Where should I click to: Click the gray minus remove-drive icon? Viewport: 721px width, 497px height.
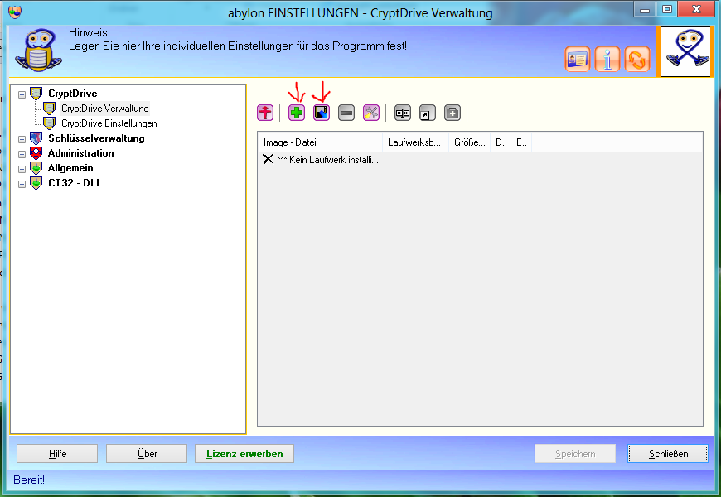point(346,113)
